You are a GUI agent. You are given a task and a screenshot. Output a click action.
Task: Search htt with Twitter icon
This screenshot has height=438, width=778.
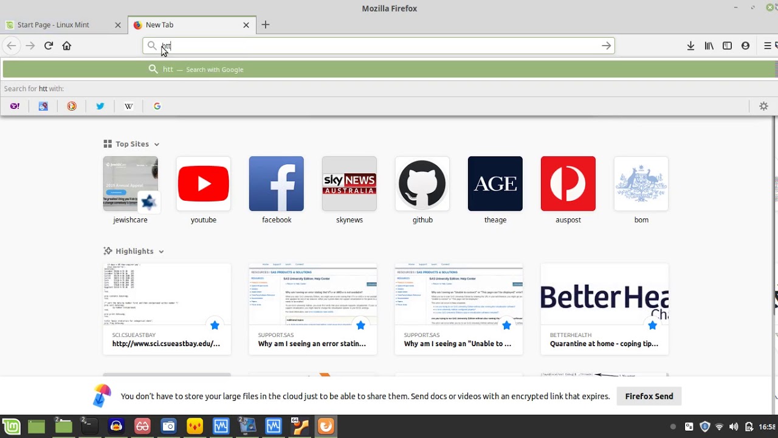pyautogui.click(x=100, y=106)
